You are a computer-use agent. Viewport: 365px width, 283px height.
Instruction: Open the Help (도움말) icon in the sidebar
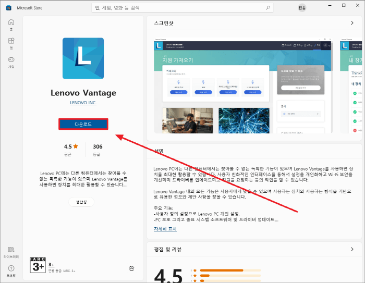pos(11,271)
